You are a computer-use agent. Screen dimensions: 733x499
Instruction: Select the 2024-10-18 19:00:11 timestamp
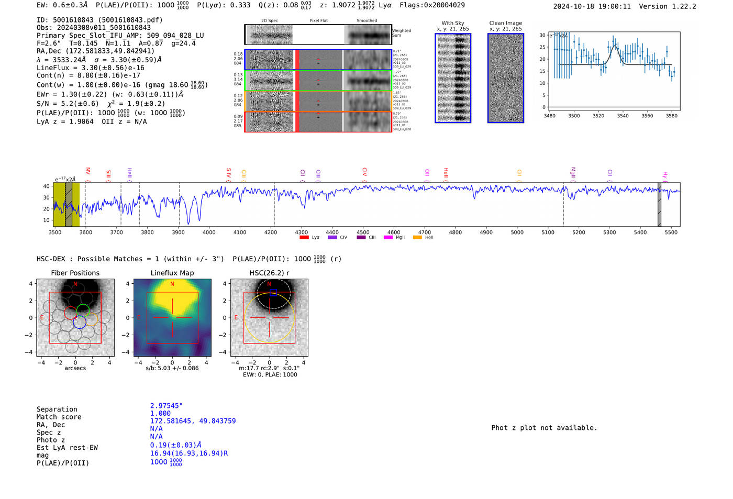coord(592,6)
